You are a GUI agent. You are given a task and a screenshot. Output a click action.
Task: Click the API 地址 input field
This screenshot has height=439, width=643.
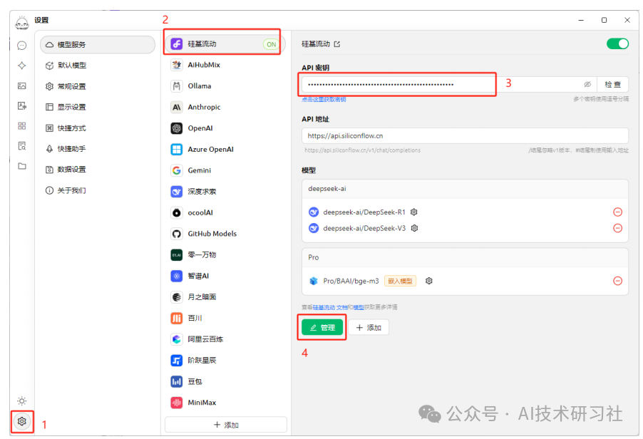[465, 135]
